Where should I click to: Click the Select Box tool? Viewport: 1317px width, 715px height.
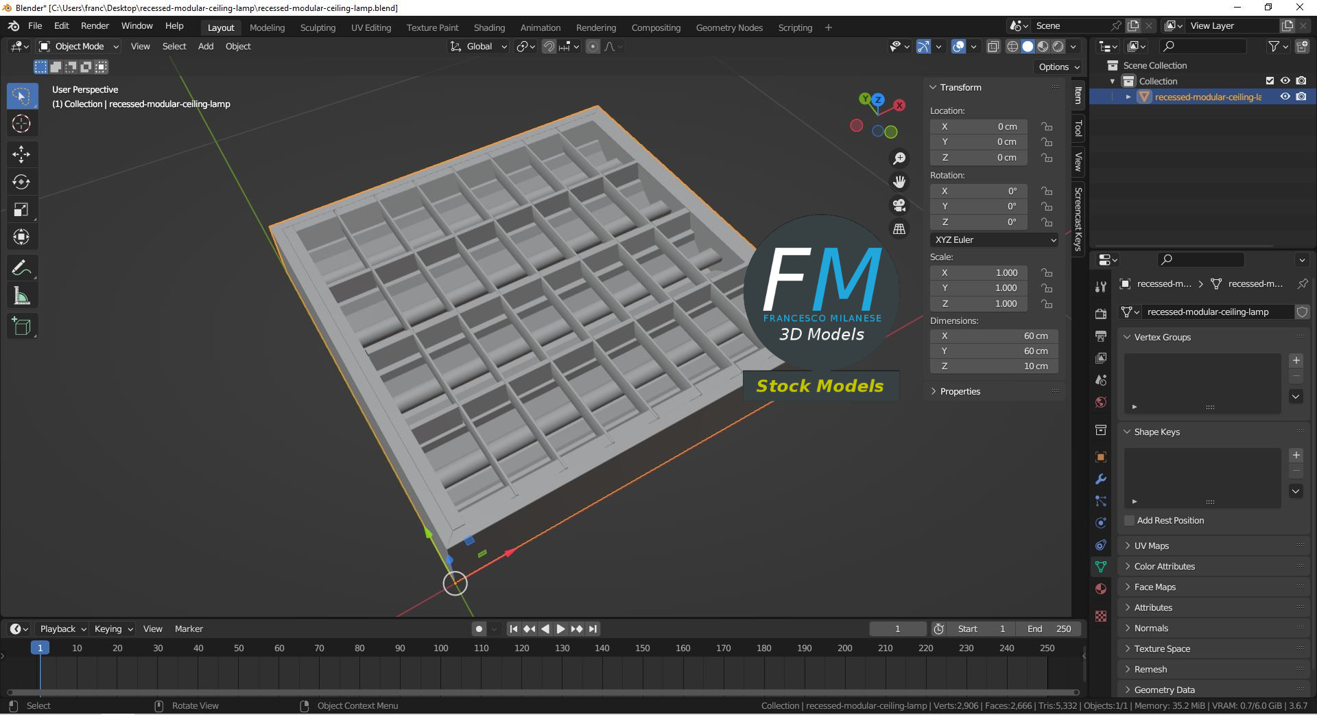[x=21, y=96]
